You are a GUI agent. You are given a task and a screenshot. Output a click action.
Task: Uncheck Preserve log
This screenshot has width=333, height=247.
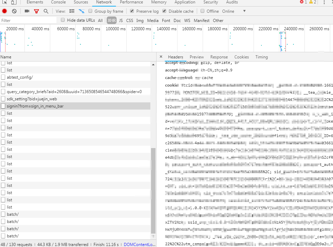pyautogui.click(x=132, y=11)
